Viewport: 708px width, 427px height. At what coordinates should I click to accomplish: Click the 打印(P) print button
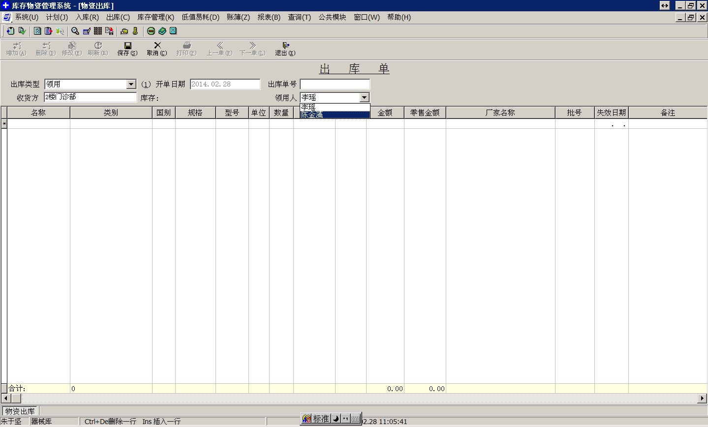point(186,49)
